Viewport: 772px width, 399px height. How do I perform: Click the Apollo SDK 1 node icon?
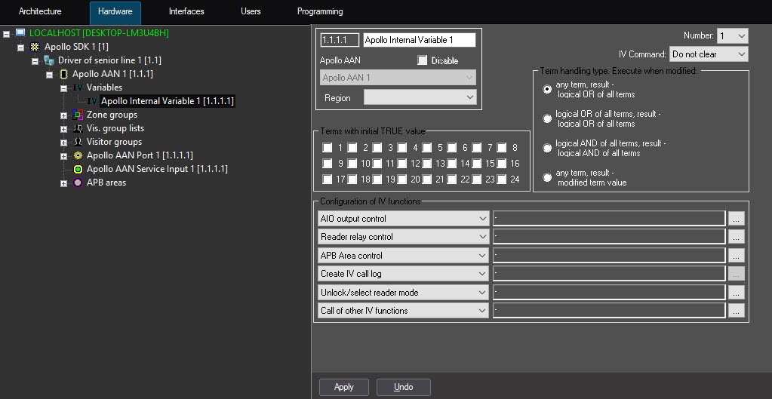34,47
